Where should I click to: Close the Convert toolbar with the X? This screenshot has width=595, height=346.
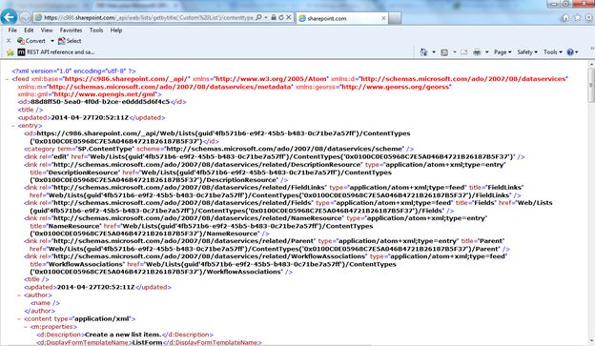[x=9, y=41]
